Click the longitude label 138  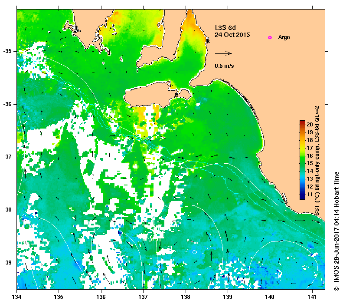point(186,297)
